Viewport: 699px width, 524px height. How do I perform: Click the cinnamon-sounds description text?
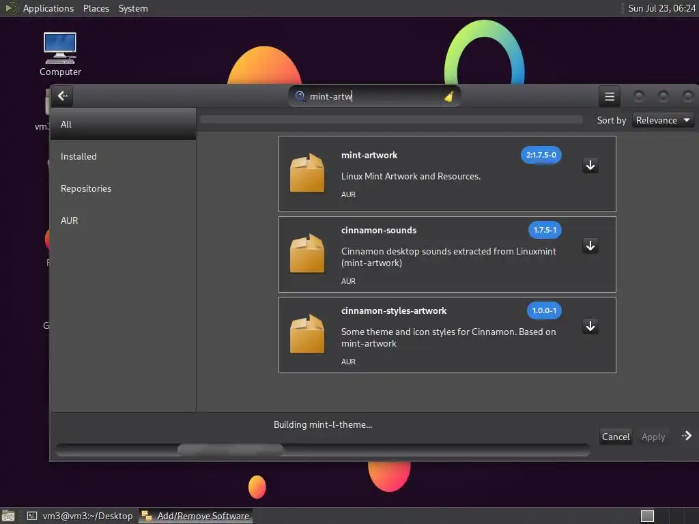tap(448, 257)
